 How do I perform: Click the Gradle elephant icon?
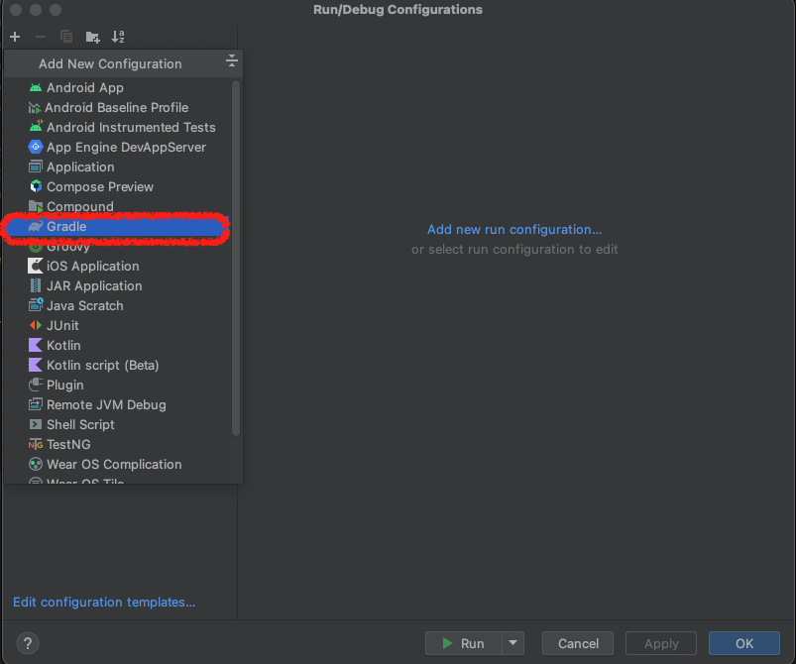pyautogui.click(x=36, y=226)
